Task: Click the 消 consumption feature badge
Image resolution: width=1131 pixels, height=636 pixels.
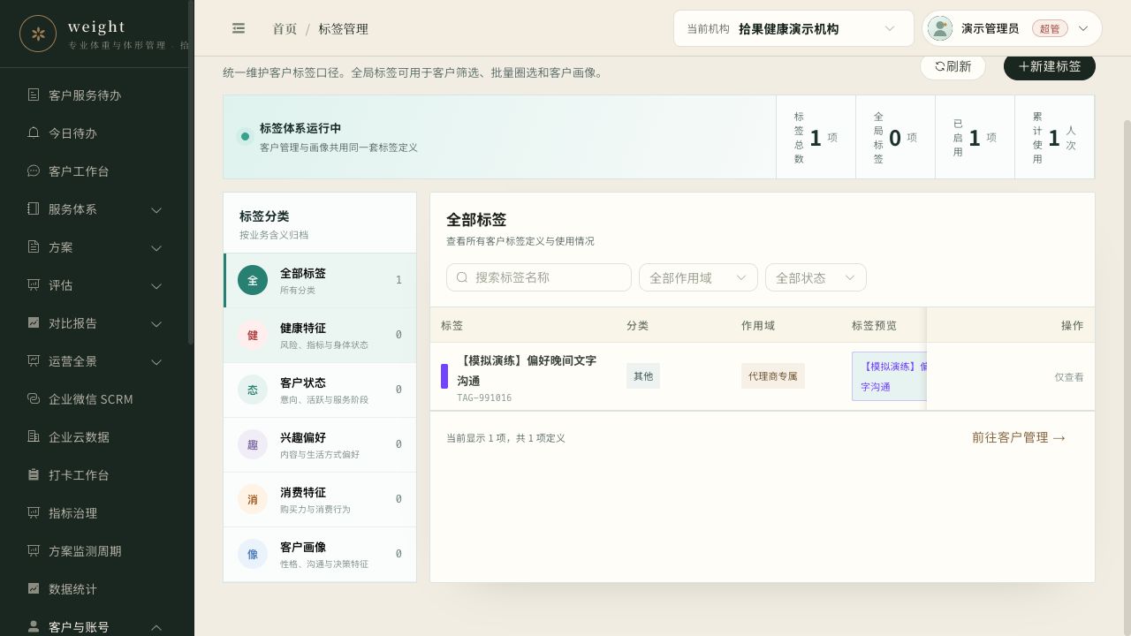Action: [x=253, y=499]
